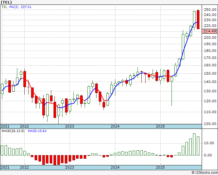Click the 130.00 price axis label

pyautogui.click(x=210, y=91)
